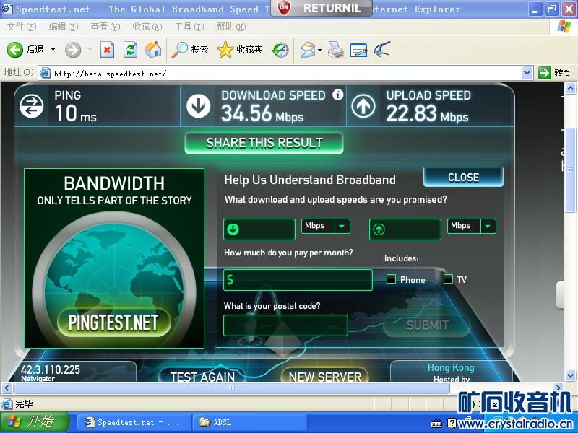Print the page with printer icon

[336, 50]
